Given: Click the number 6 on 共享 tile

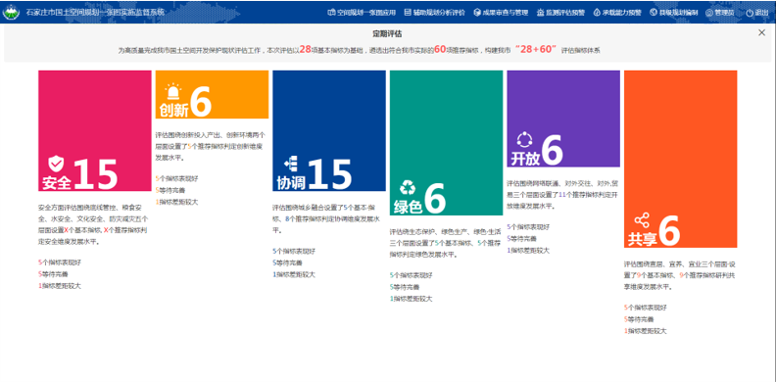Looking at the screenshot, I should coord(669,230).
